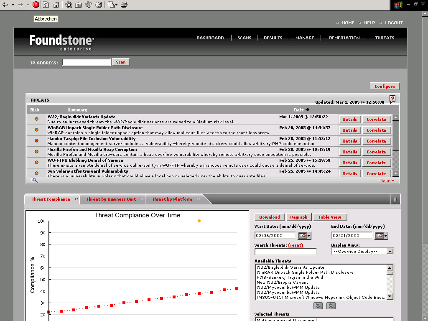This screenshot has height=321, width=428.
Task: Click the risk icon for W32/Bagle.dldr row
Action: pyautogui.click(x=36, y=119)
